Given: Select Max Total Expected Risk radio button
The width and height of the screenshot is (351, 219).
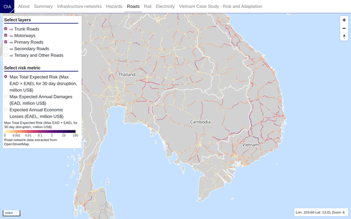Looking at the screenshot, I should pos(6,77).
